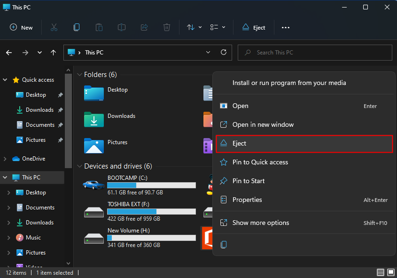
Task: Click copy icon at bottom of context menu
Action: click(x=224, y=245)
